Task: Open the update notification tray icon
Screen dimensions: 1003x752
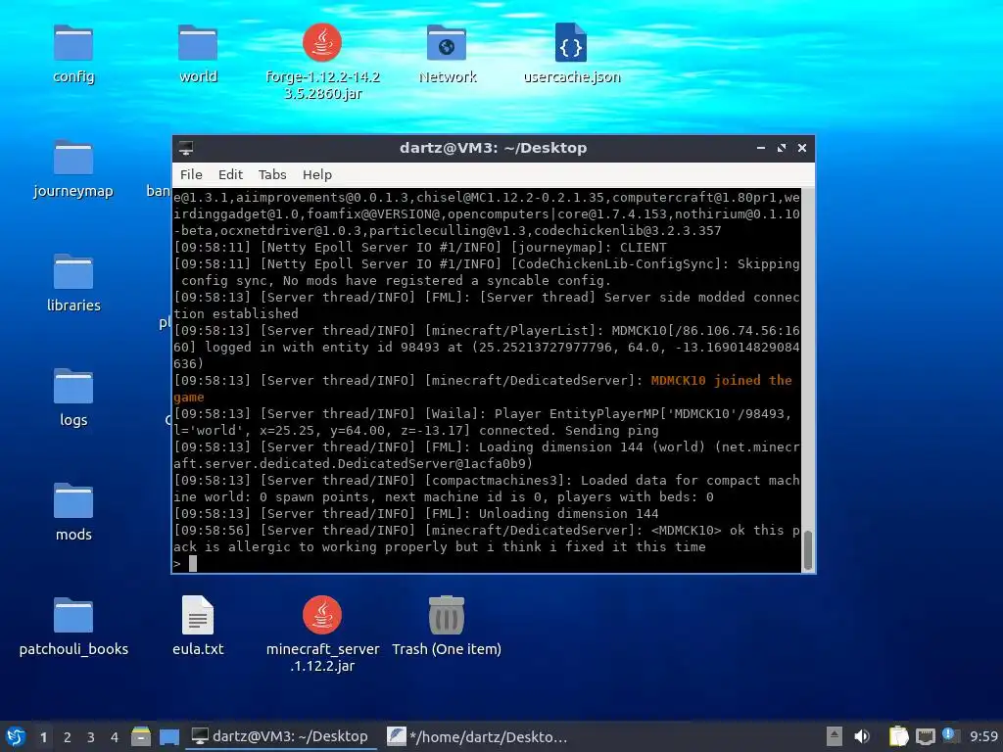Action: 950,735
